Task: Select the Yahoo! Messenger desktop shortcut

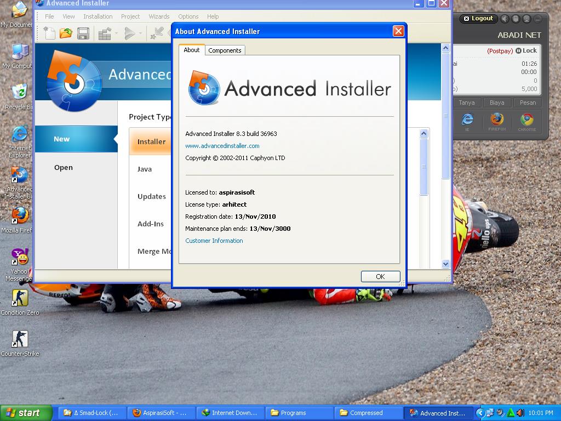Action: pos(19,265)
